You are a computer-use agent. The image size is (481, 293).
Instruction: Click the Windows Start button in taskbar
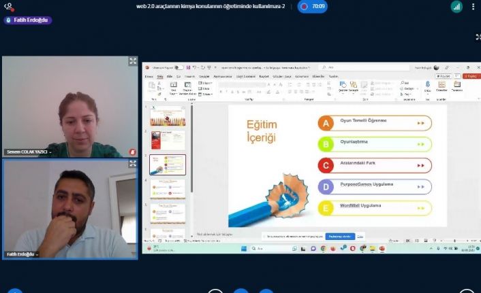[x=243, y=248]
